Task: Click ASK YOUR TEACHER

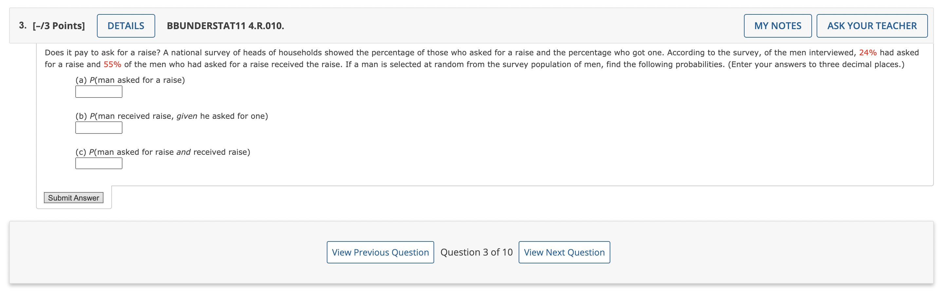Action: tap(872, 25)
